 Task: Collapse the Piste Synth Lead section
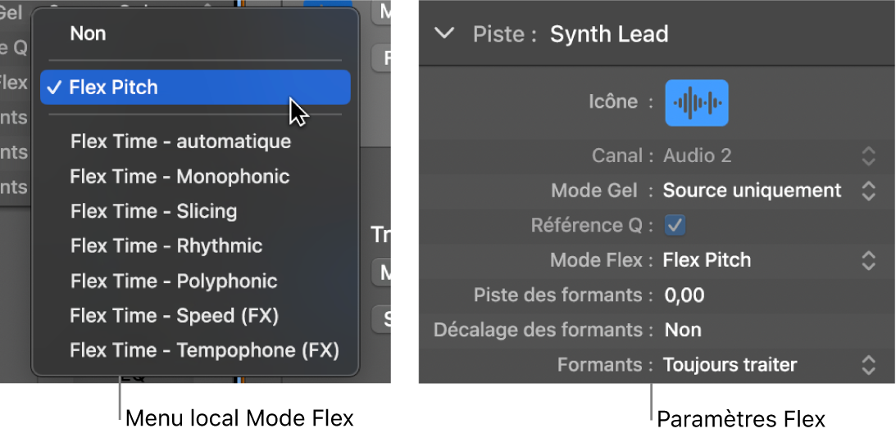pyautogui.click(x=444, y=34)
